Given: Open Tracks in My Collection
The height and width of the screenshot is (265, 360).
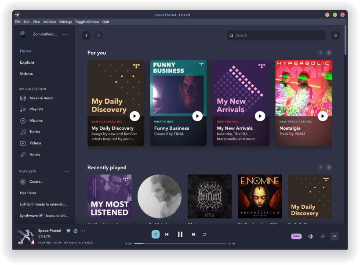Looking at the screenshot, I should tap(30, 132).
